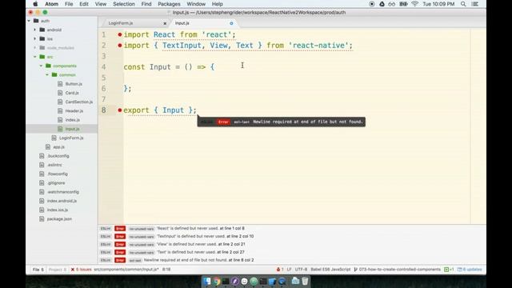
Task: Expand the node_modules folder arrow
Action: pyautogui.click(x=35, y=48)
